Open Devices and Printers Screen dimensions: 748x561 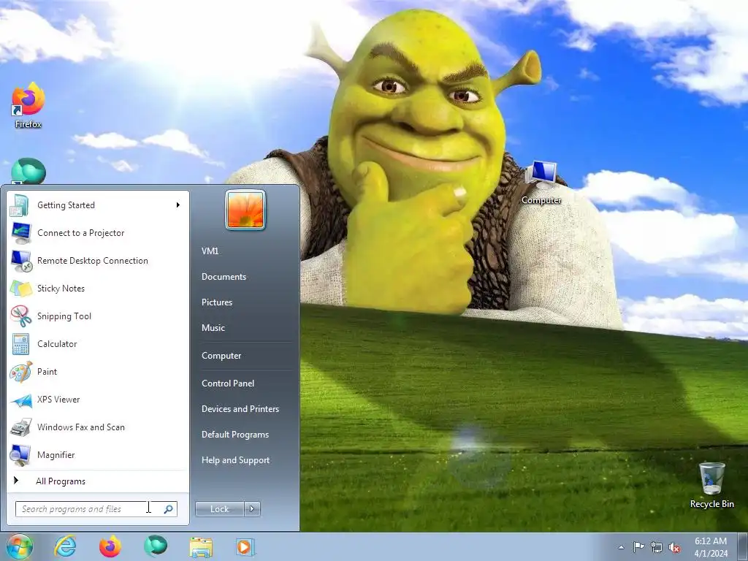pyautogui.click(x=240, y=409)
